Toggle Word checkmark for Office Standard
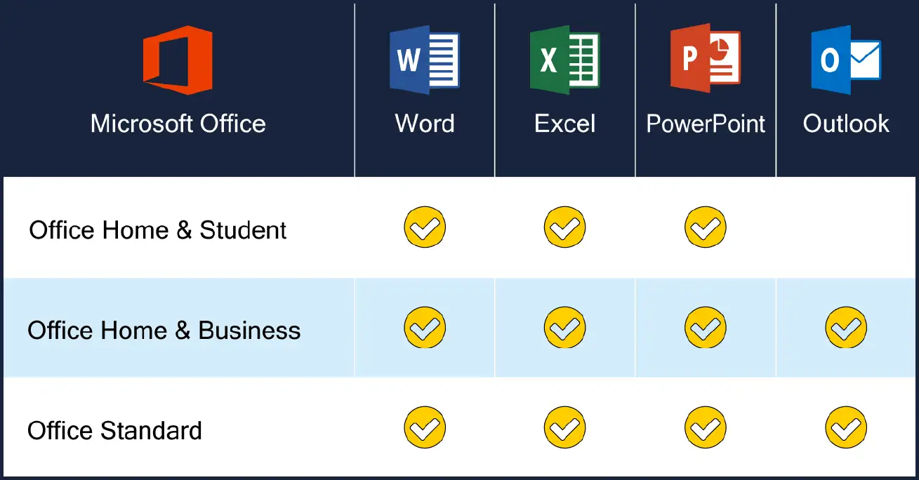919x480 pixels. pos(425,427)
